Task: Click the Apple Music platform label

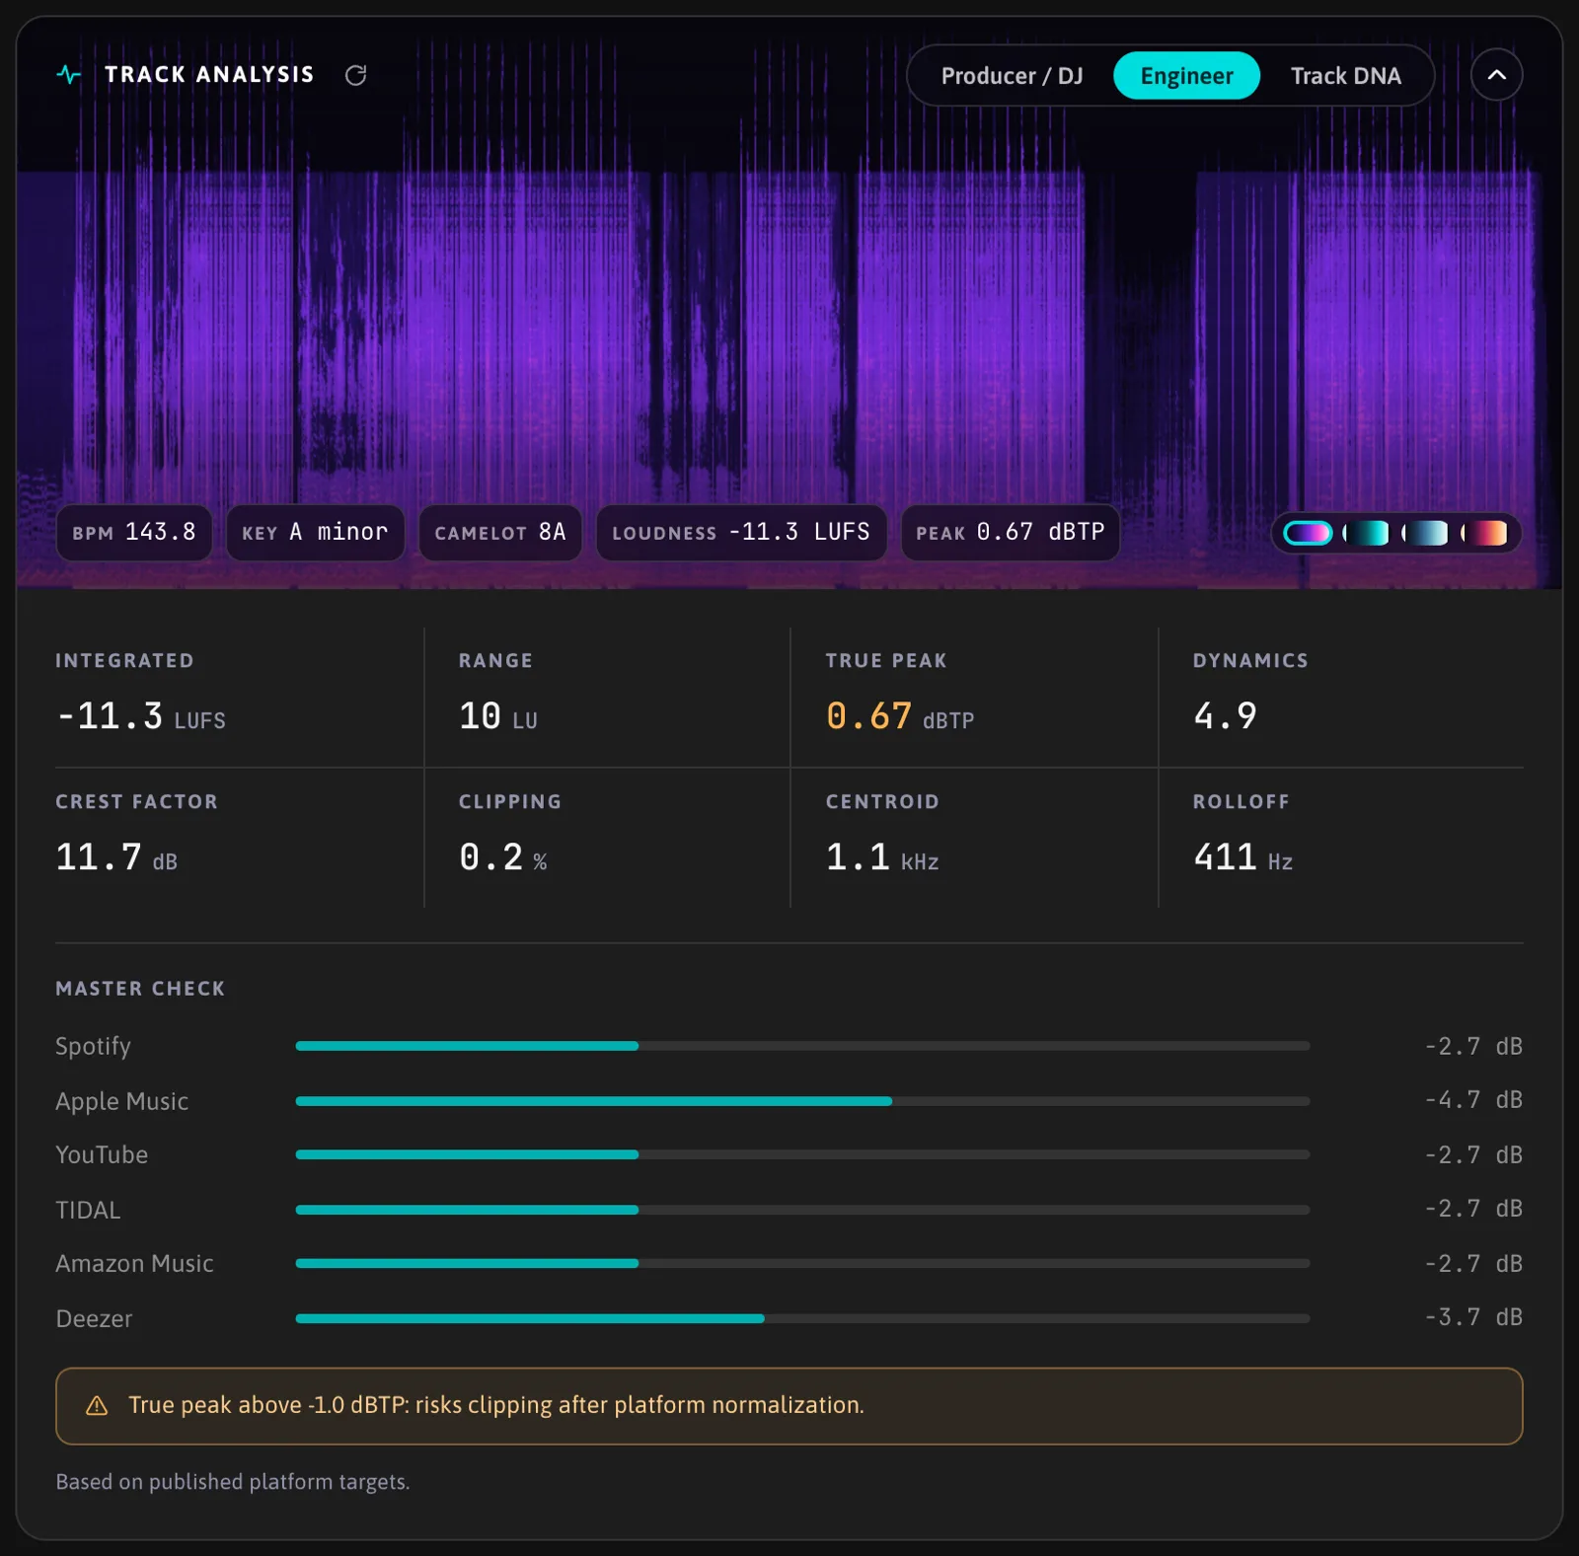Action: (x=121, y=1101)
